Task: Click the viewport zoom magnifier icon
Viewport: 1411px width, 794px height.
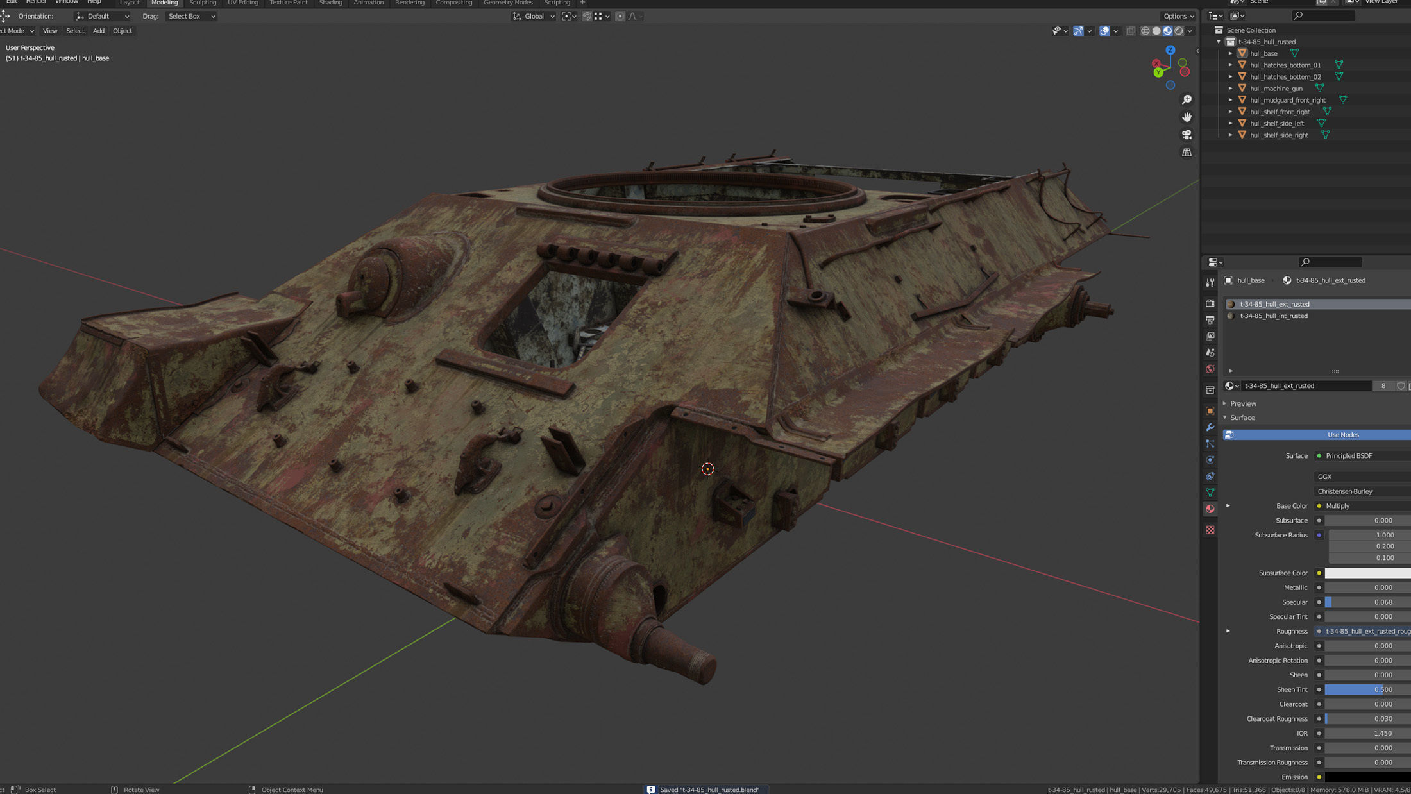Action: coord(1187,99)
